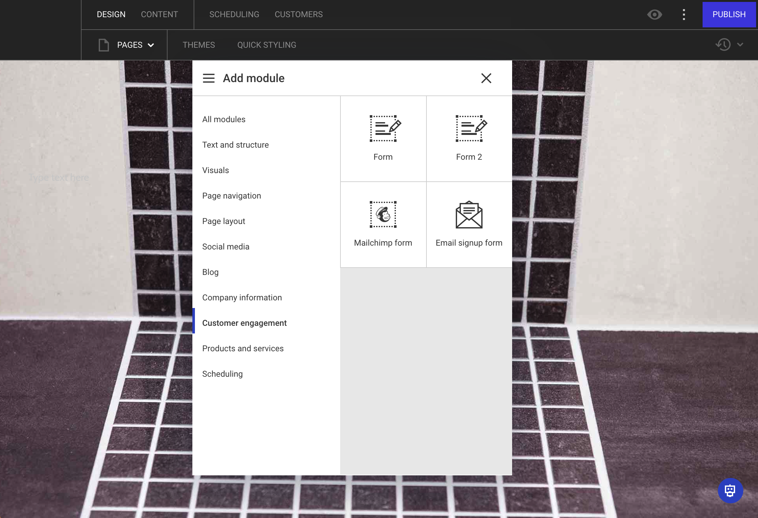Click the pages document icon
The image size is (758, 518).
pos(104,45)
